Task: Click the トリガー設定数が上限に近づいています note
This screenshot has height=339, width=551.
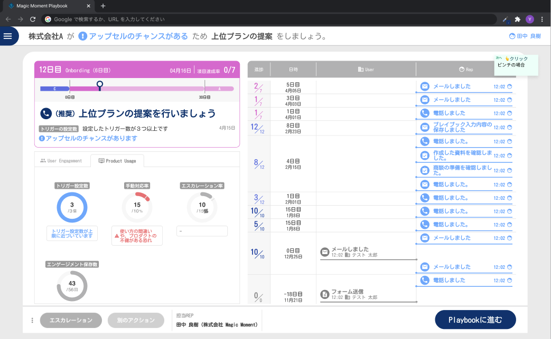Action: coord(72,234)
